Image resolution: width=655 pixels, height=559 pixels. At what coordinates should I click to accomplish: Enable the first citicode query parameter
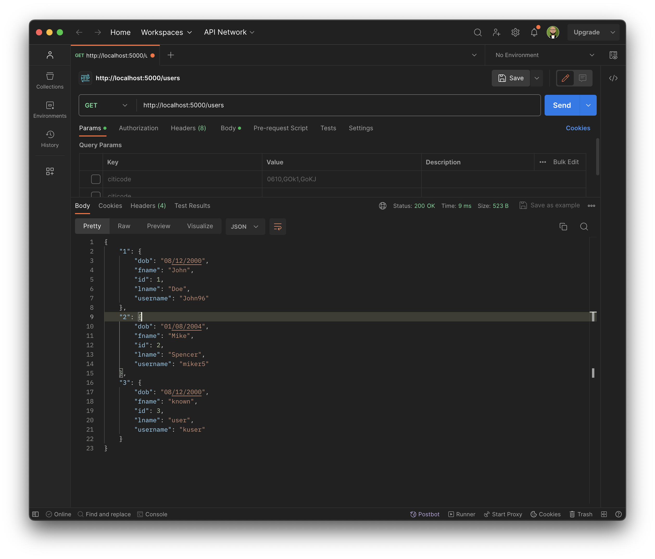tap(96, 179)
